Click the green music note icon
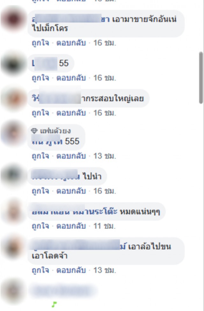204x311 pixels. point(54,304)
